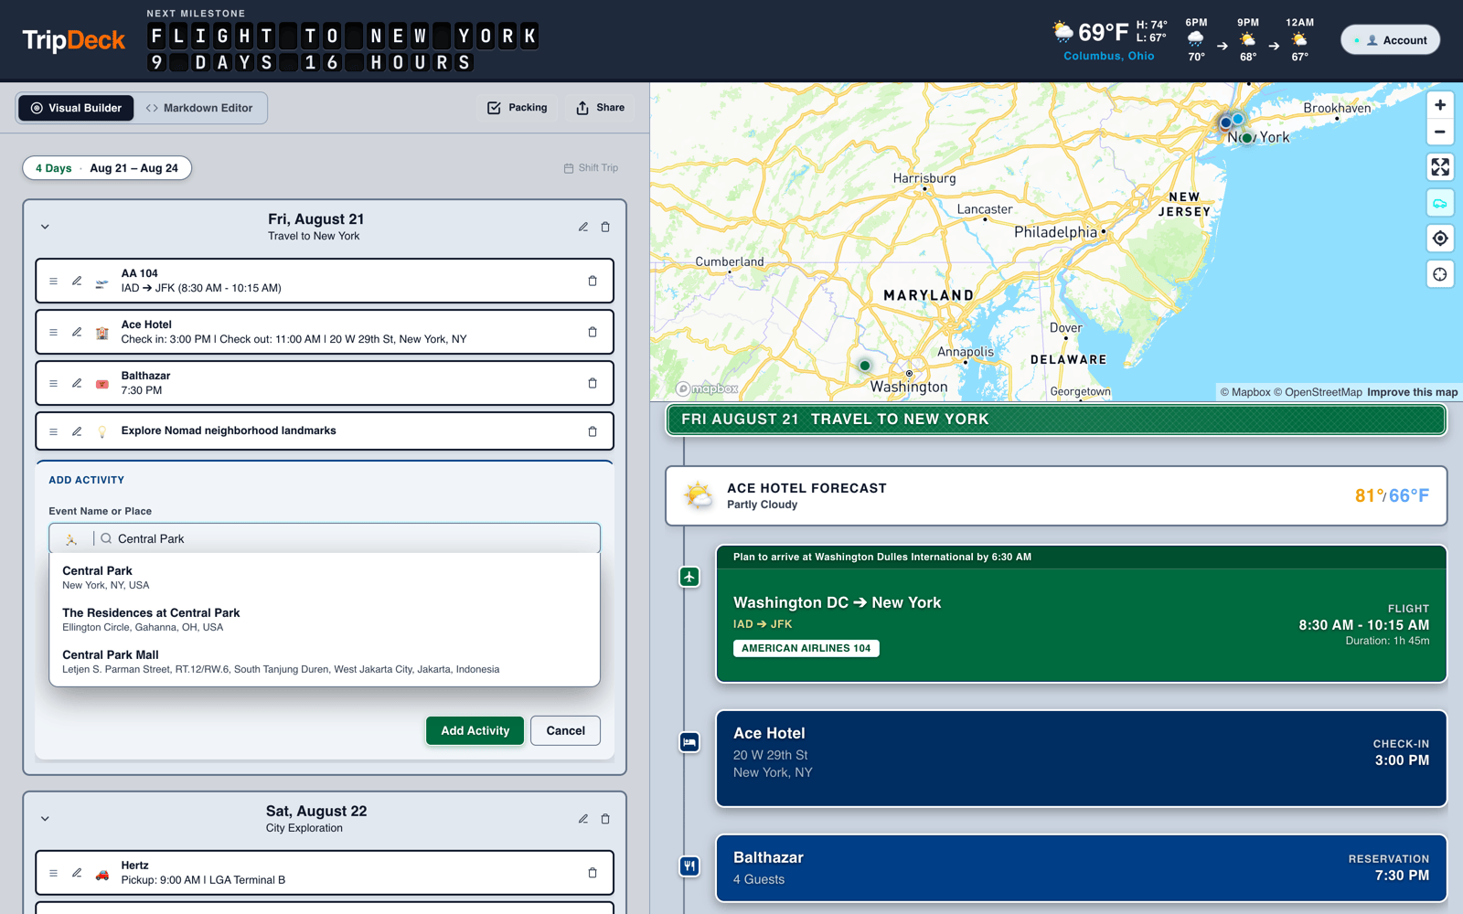Screen dimensions: 1463x914
Task: Switch to Markdown Editor mode
Action: click(x=199, y=108)
